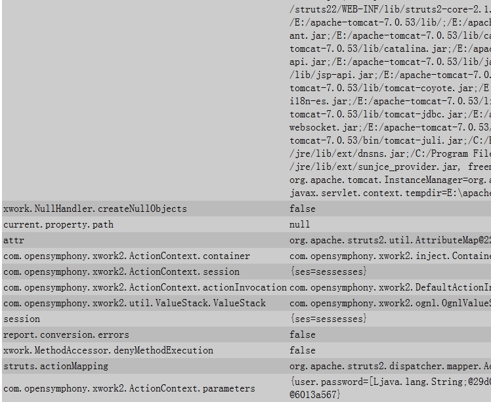Click the ActionContext.session key text
The width and height of the screenshot is (491, 402).
[x=121, y=271]
